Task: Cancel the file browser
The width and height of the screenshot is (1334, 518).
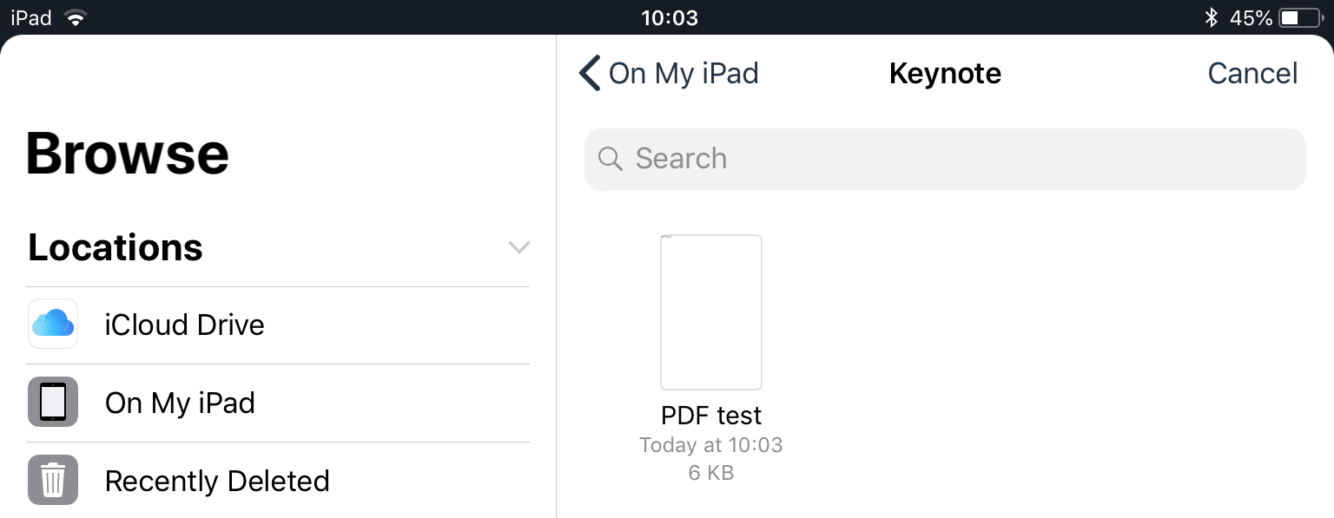Action: (1252, 74)
